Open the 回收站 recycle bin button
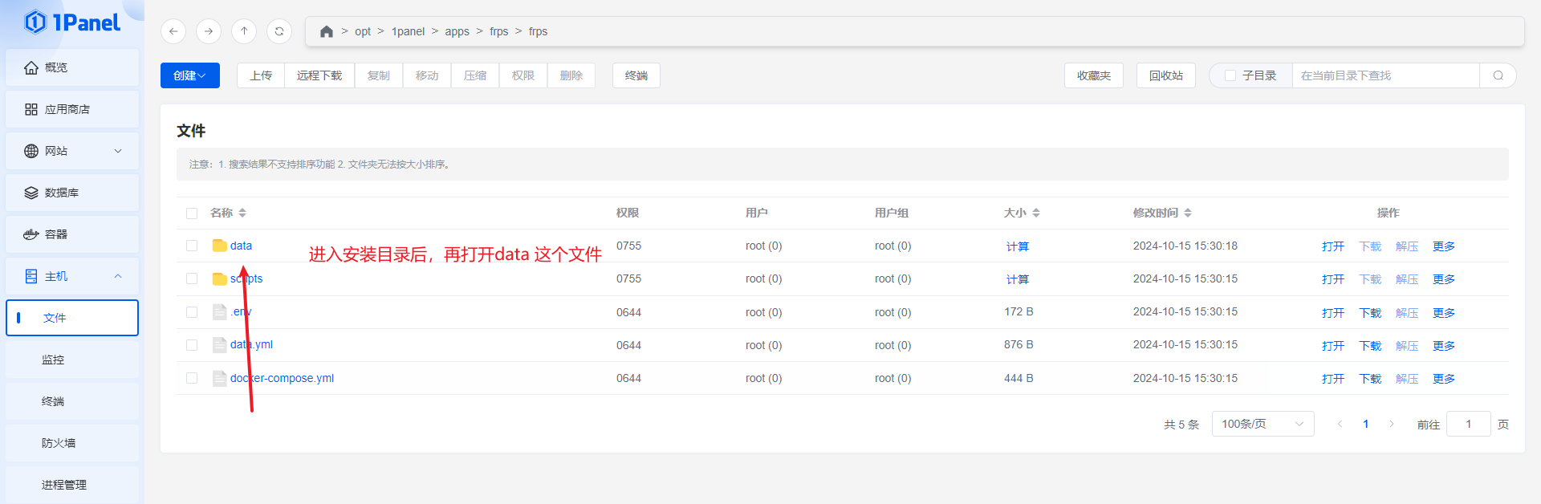The width and height of the screenshot is (1541, 504). 1166,75
